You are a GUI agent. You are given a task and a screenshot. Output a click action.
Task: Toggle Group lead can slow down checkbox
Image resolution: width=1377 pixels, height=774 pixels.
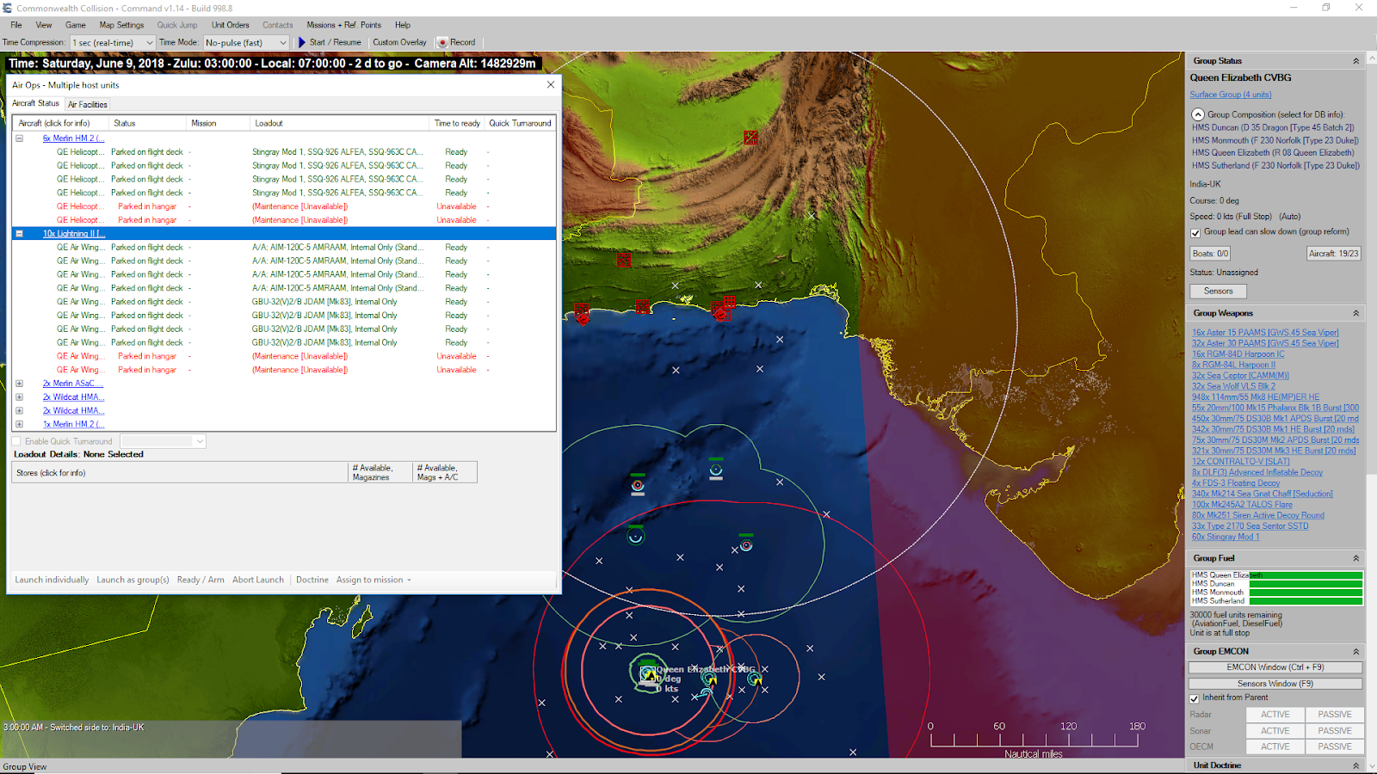coord(1195,232)
